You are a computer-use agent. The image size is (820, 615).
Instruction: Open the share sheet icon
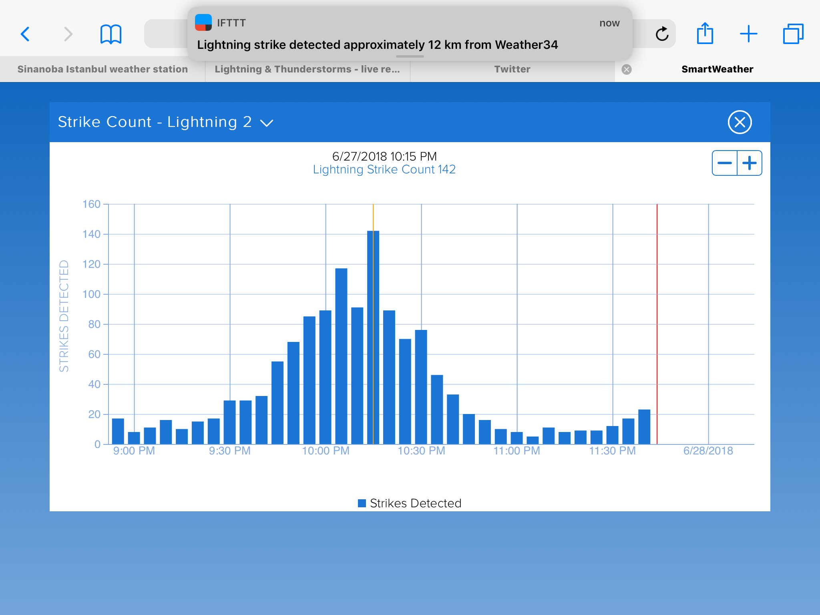pos(705,34)
